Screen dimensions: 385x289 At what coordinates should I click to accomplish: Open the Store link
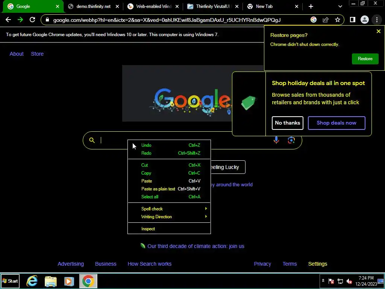[x=37, y=54]
